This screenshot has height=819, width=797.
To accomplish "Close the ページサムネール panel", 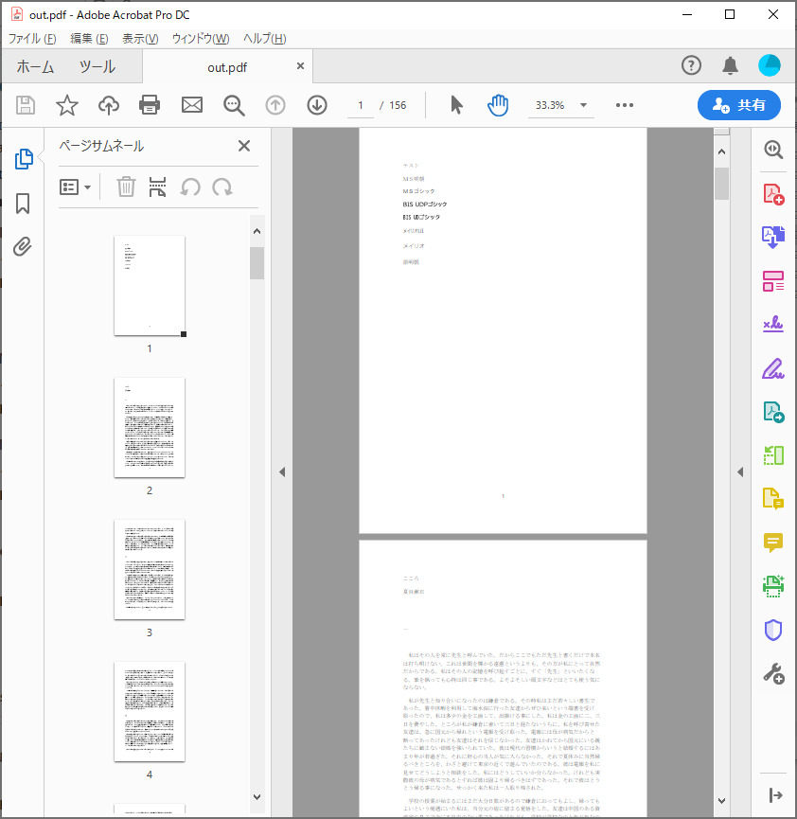I will [244, 146].
